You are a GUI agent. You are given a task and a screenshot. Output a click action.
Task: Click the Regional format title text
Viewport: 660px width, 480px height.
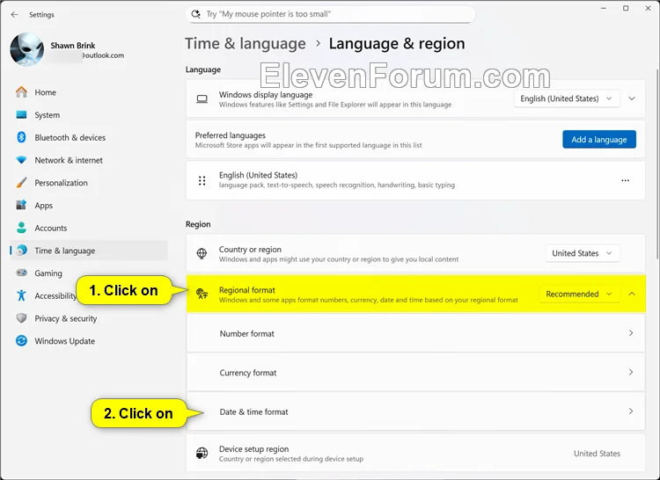coord(247,290)
